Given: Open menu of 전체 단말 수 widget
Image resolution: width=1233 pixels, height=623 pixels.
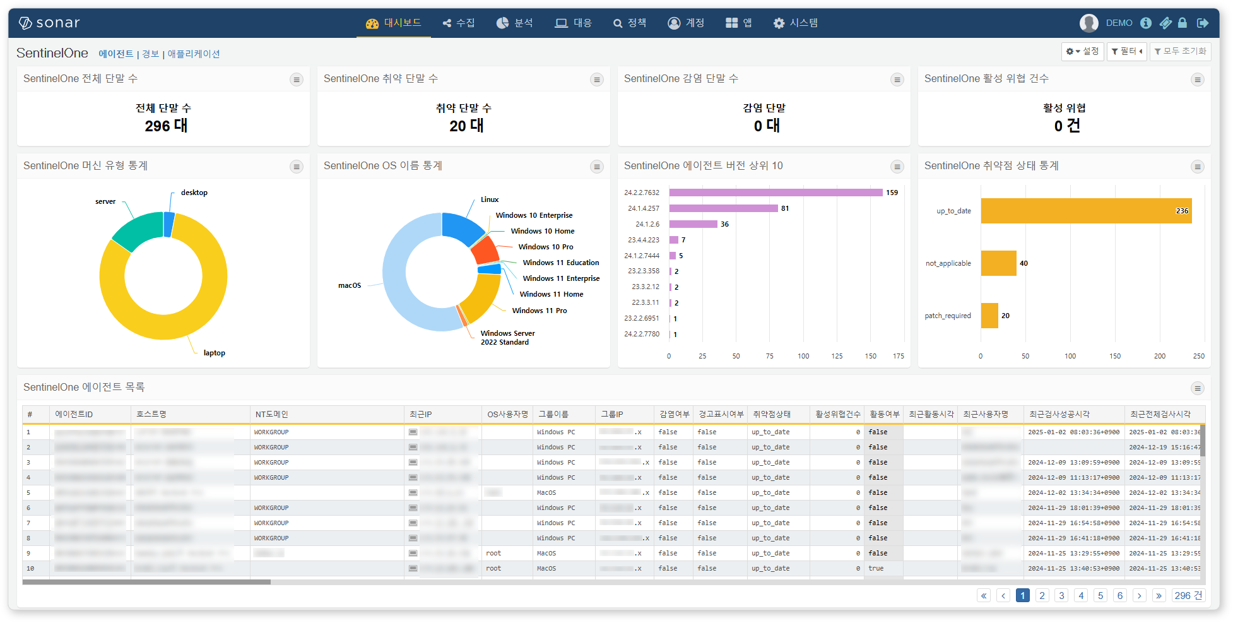Looking at the screenshot, I should tap(297, 80).
